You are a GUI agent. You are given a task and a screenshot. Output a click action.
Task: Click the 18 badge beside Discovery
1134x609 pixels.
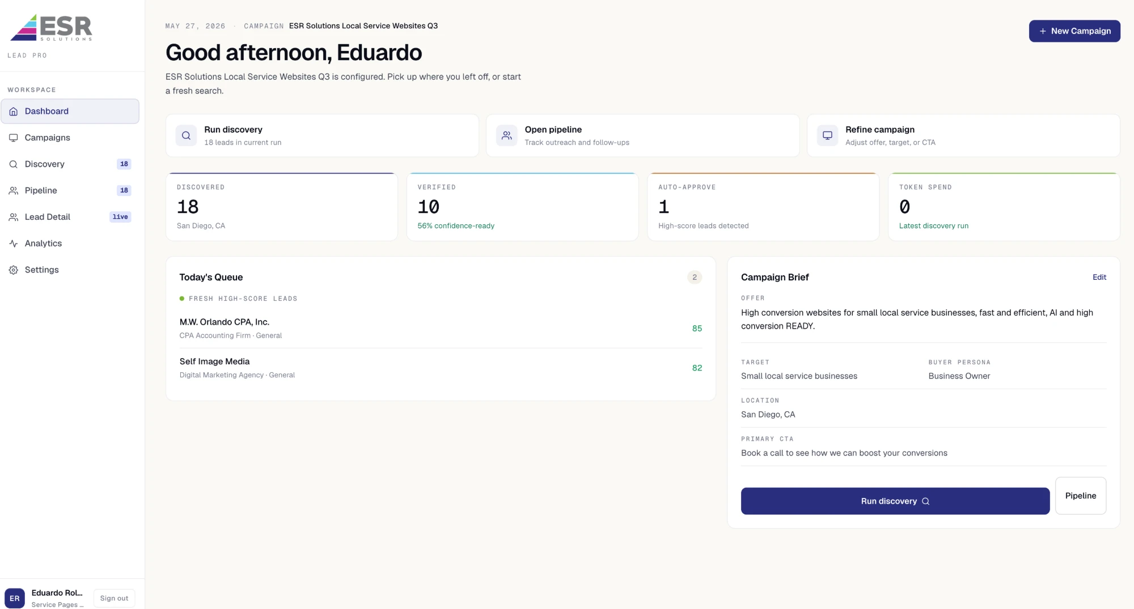click(x=124, y=164)
